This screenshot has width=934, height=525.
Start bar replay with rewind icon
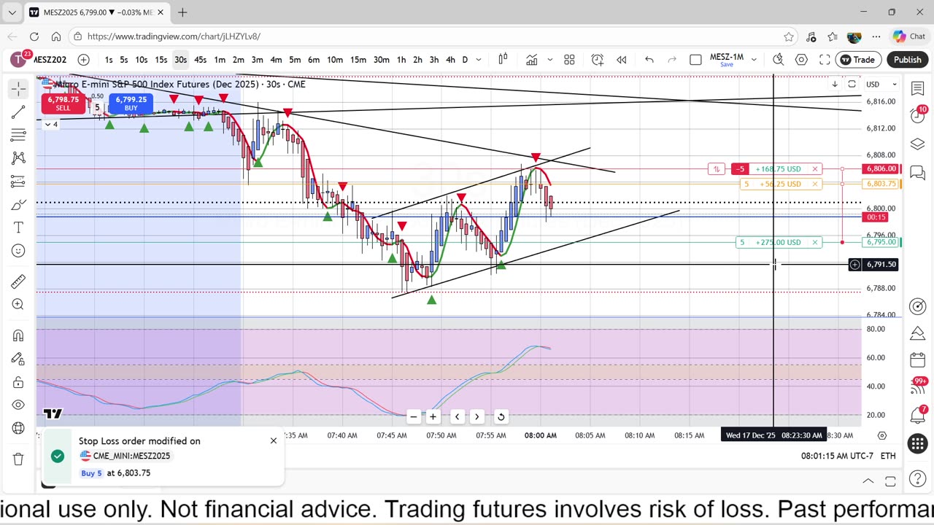(x=622, y=60)
